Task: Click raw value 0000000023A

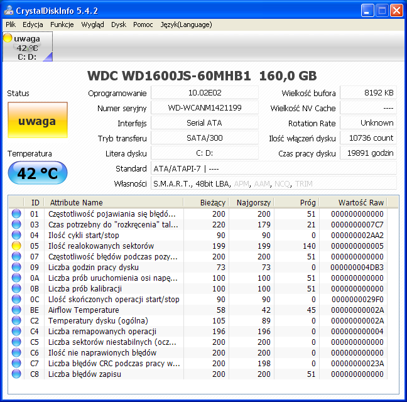Action: pyautogui.click(x=357, y=363)
